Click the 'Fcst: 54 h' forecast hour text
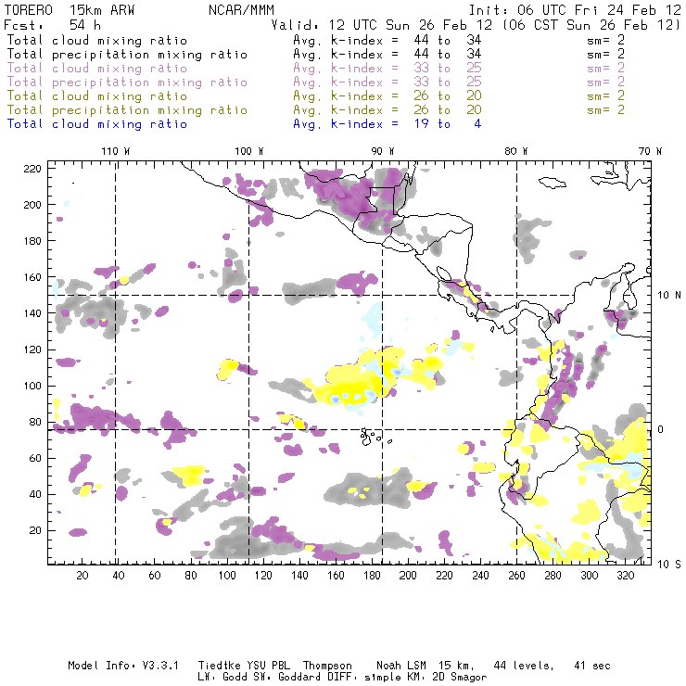 [x=53, y=25]
